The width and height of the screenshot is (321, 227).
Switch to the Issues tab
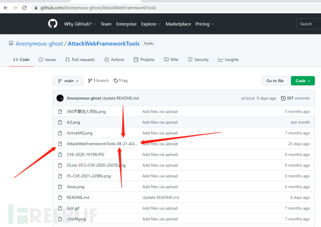pyautogui.click(x=47, y=60)
